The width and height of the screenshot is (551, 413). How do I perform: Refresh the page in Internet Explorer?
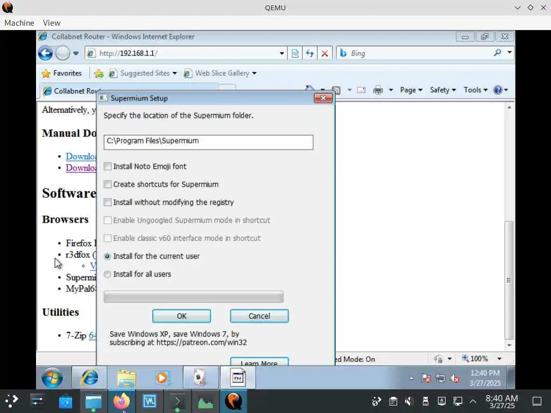click(309, 53)
